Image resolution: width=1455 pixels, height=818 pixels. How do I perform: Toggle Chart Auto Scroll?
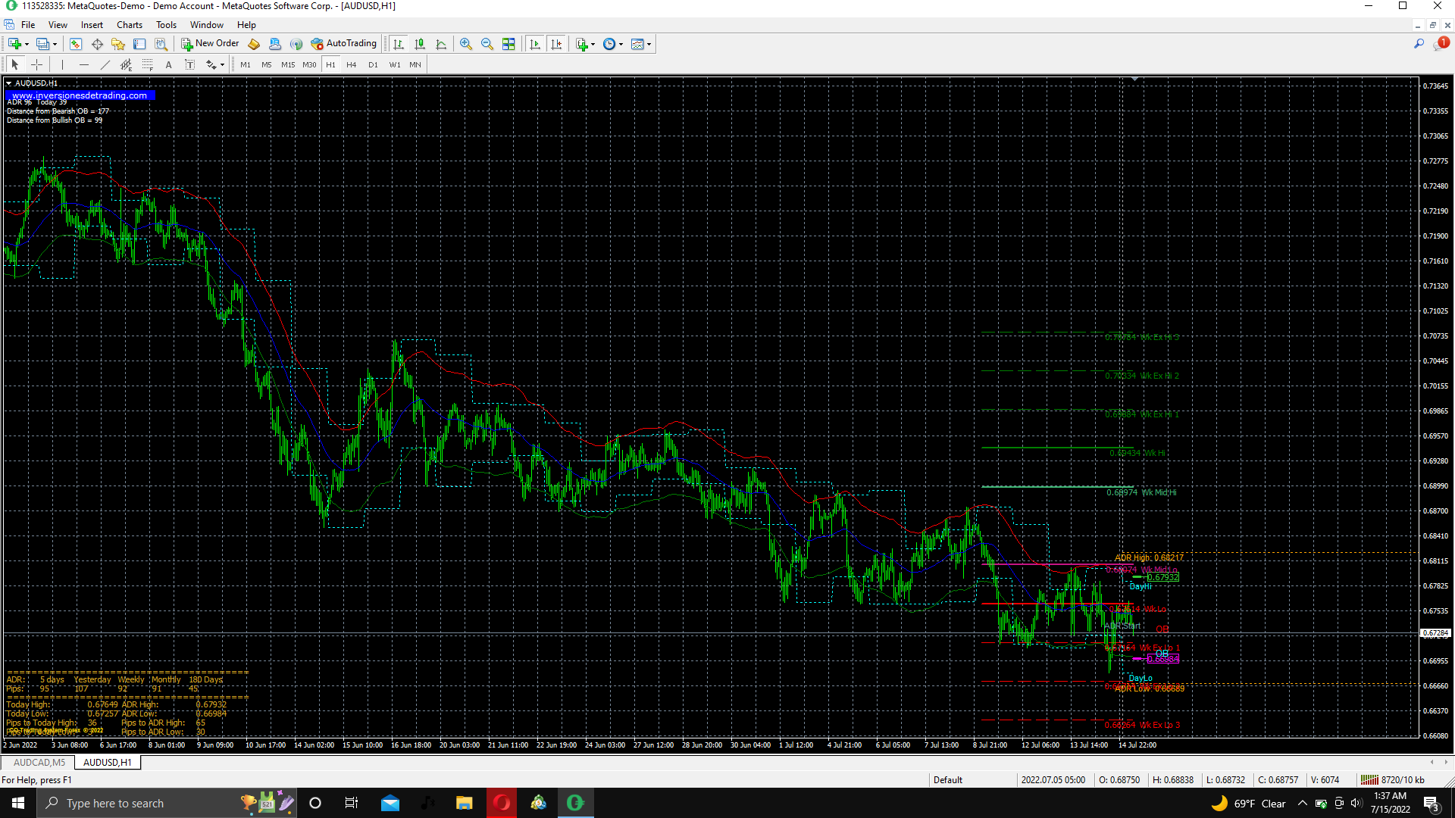[535, 44]
